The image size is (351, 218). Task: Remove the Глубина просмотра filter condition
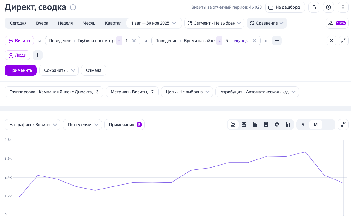pyautogui.click(x=134, y=41)
